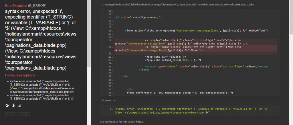Image resolution: width=293 pixels, height=125 pixels.
Task: Search the error on Stack Overflow icon
Action: tap(20, 105)
